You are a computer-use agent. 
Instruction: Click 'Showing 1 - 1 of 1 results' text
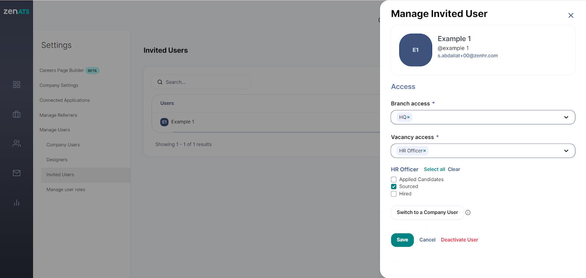tap(183, 144)
